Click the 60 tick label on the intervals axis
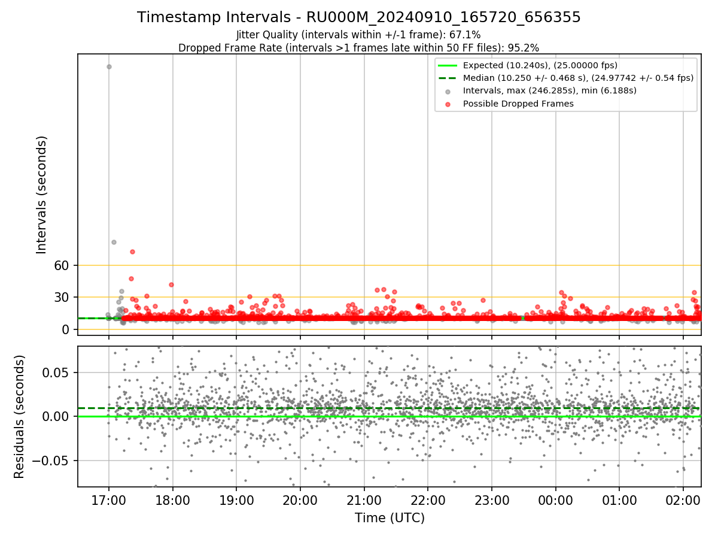The width and height of the screenshot is (718, 539). pos(63,265)
